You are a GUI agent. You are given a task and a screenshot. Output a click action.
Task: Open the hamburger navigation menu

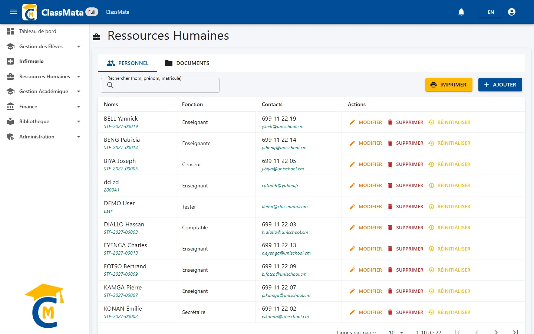(x=13, y=12)
